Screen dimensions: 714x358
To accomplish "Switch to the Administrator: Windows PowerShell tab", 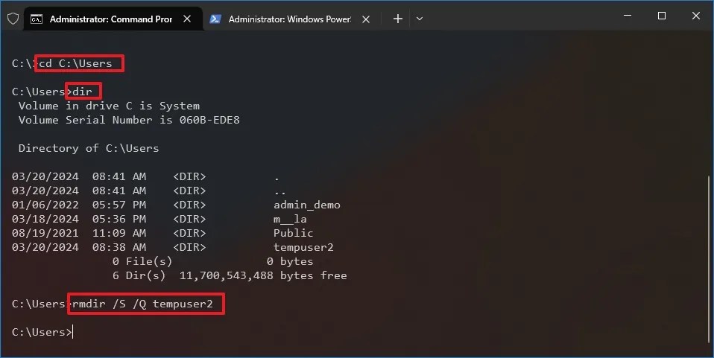I will tap(290, 19).
